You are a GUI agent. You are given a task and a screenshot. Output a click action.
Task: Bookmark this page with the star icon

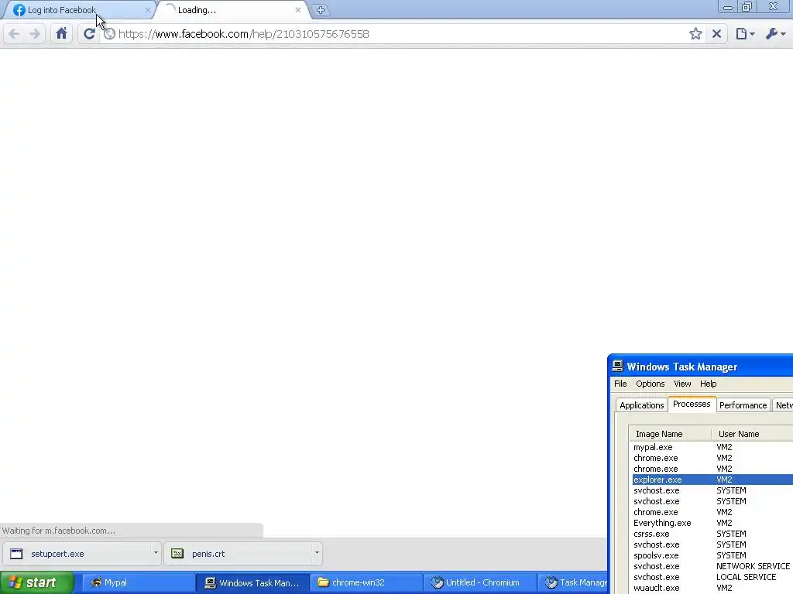point(695,34)
